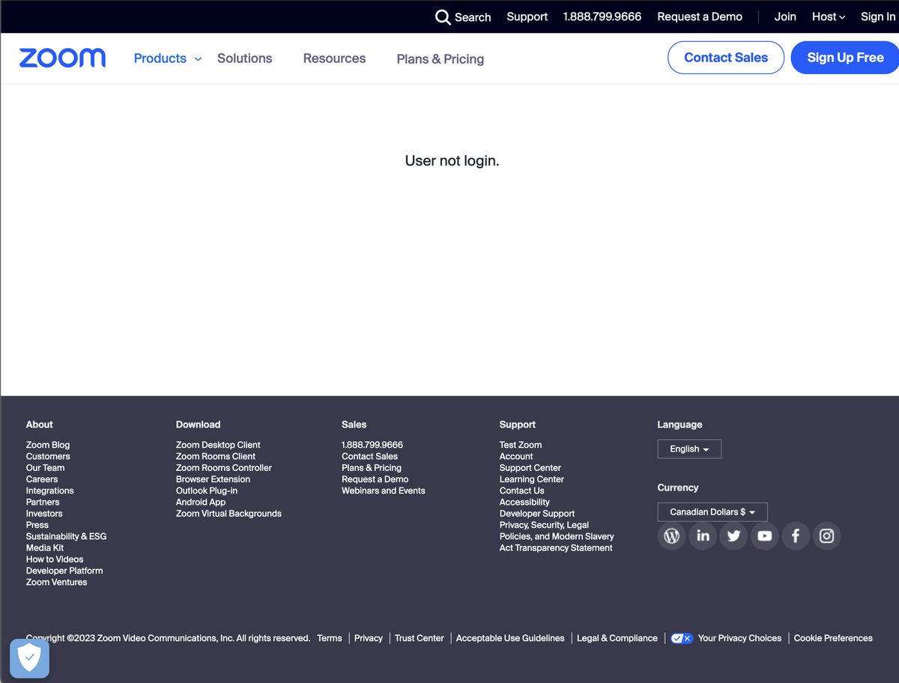
Task: Open Zoom's Instagram profile icon
Action: pyautogui.click(x=826, y=535)
